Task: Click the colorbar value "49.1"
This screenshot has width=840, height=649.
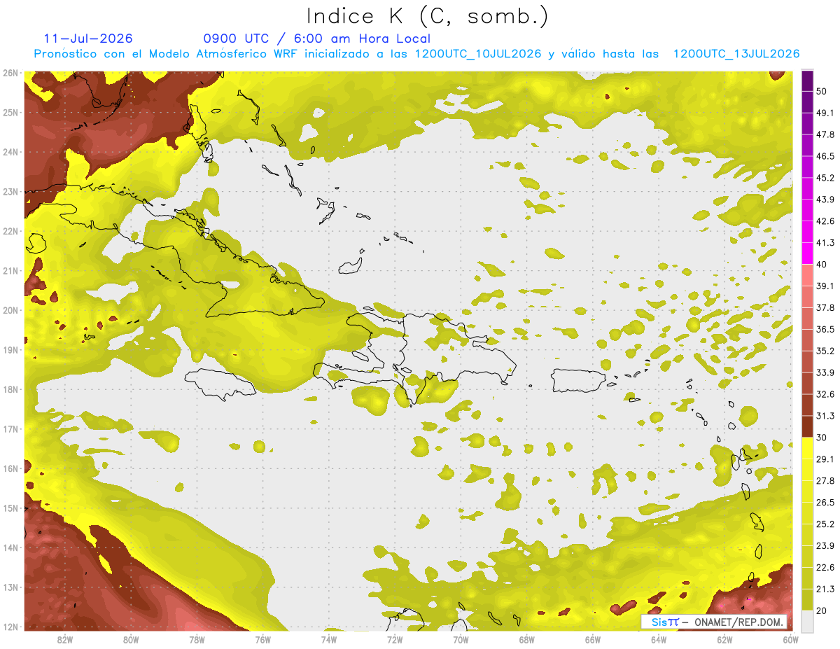Action: (825, 113)
